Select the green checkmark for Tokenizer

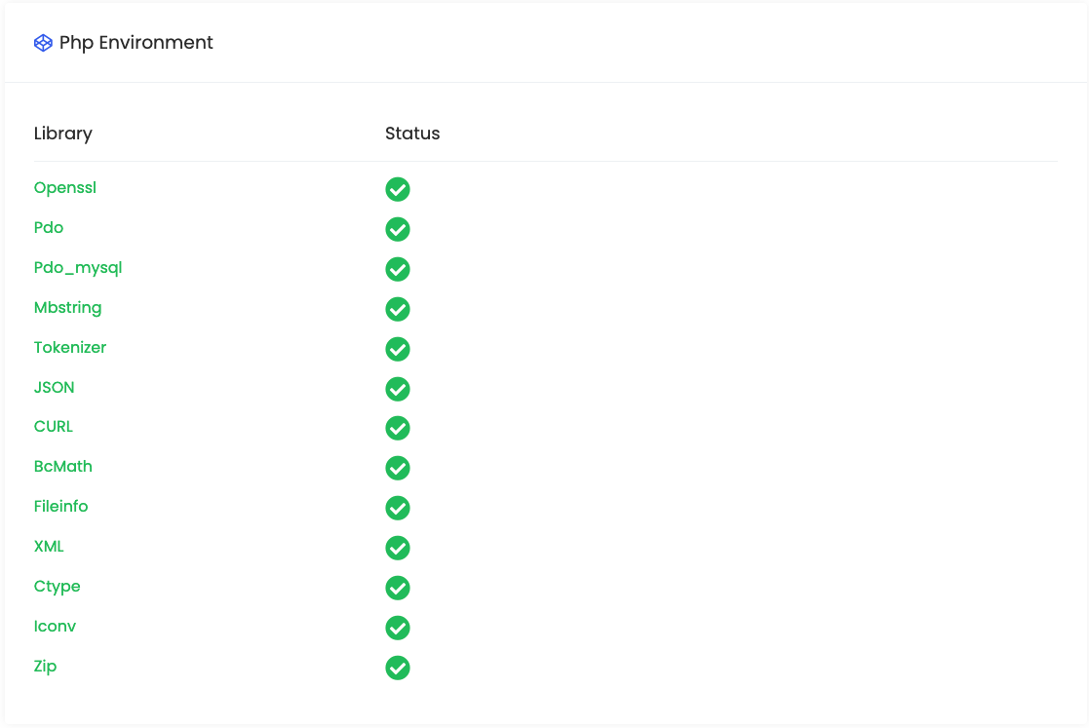[397, 349]
